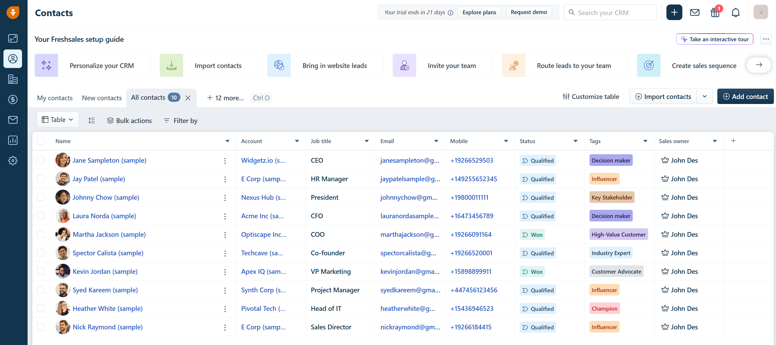Viewport: 776px width, 345px height.
Task: Click the Add contact button
Action: click(x=745, y=97)
